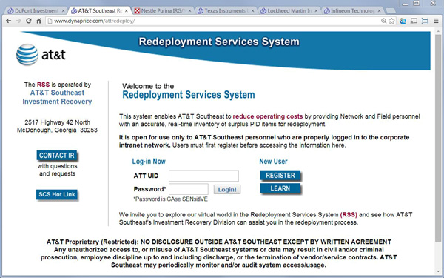Click the AT&T globe logo
444x278 pixels.
pos(27,54)
